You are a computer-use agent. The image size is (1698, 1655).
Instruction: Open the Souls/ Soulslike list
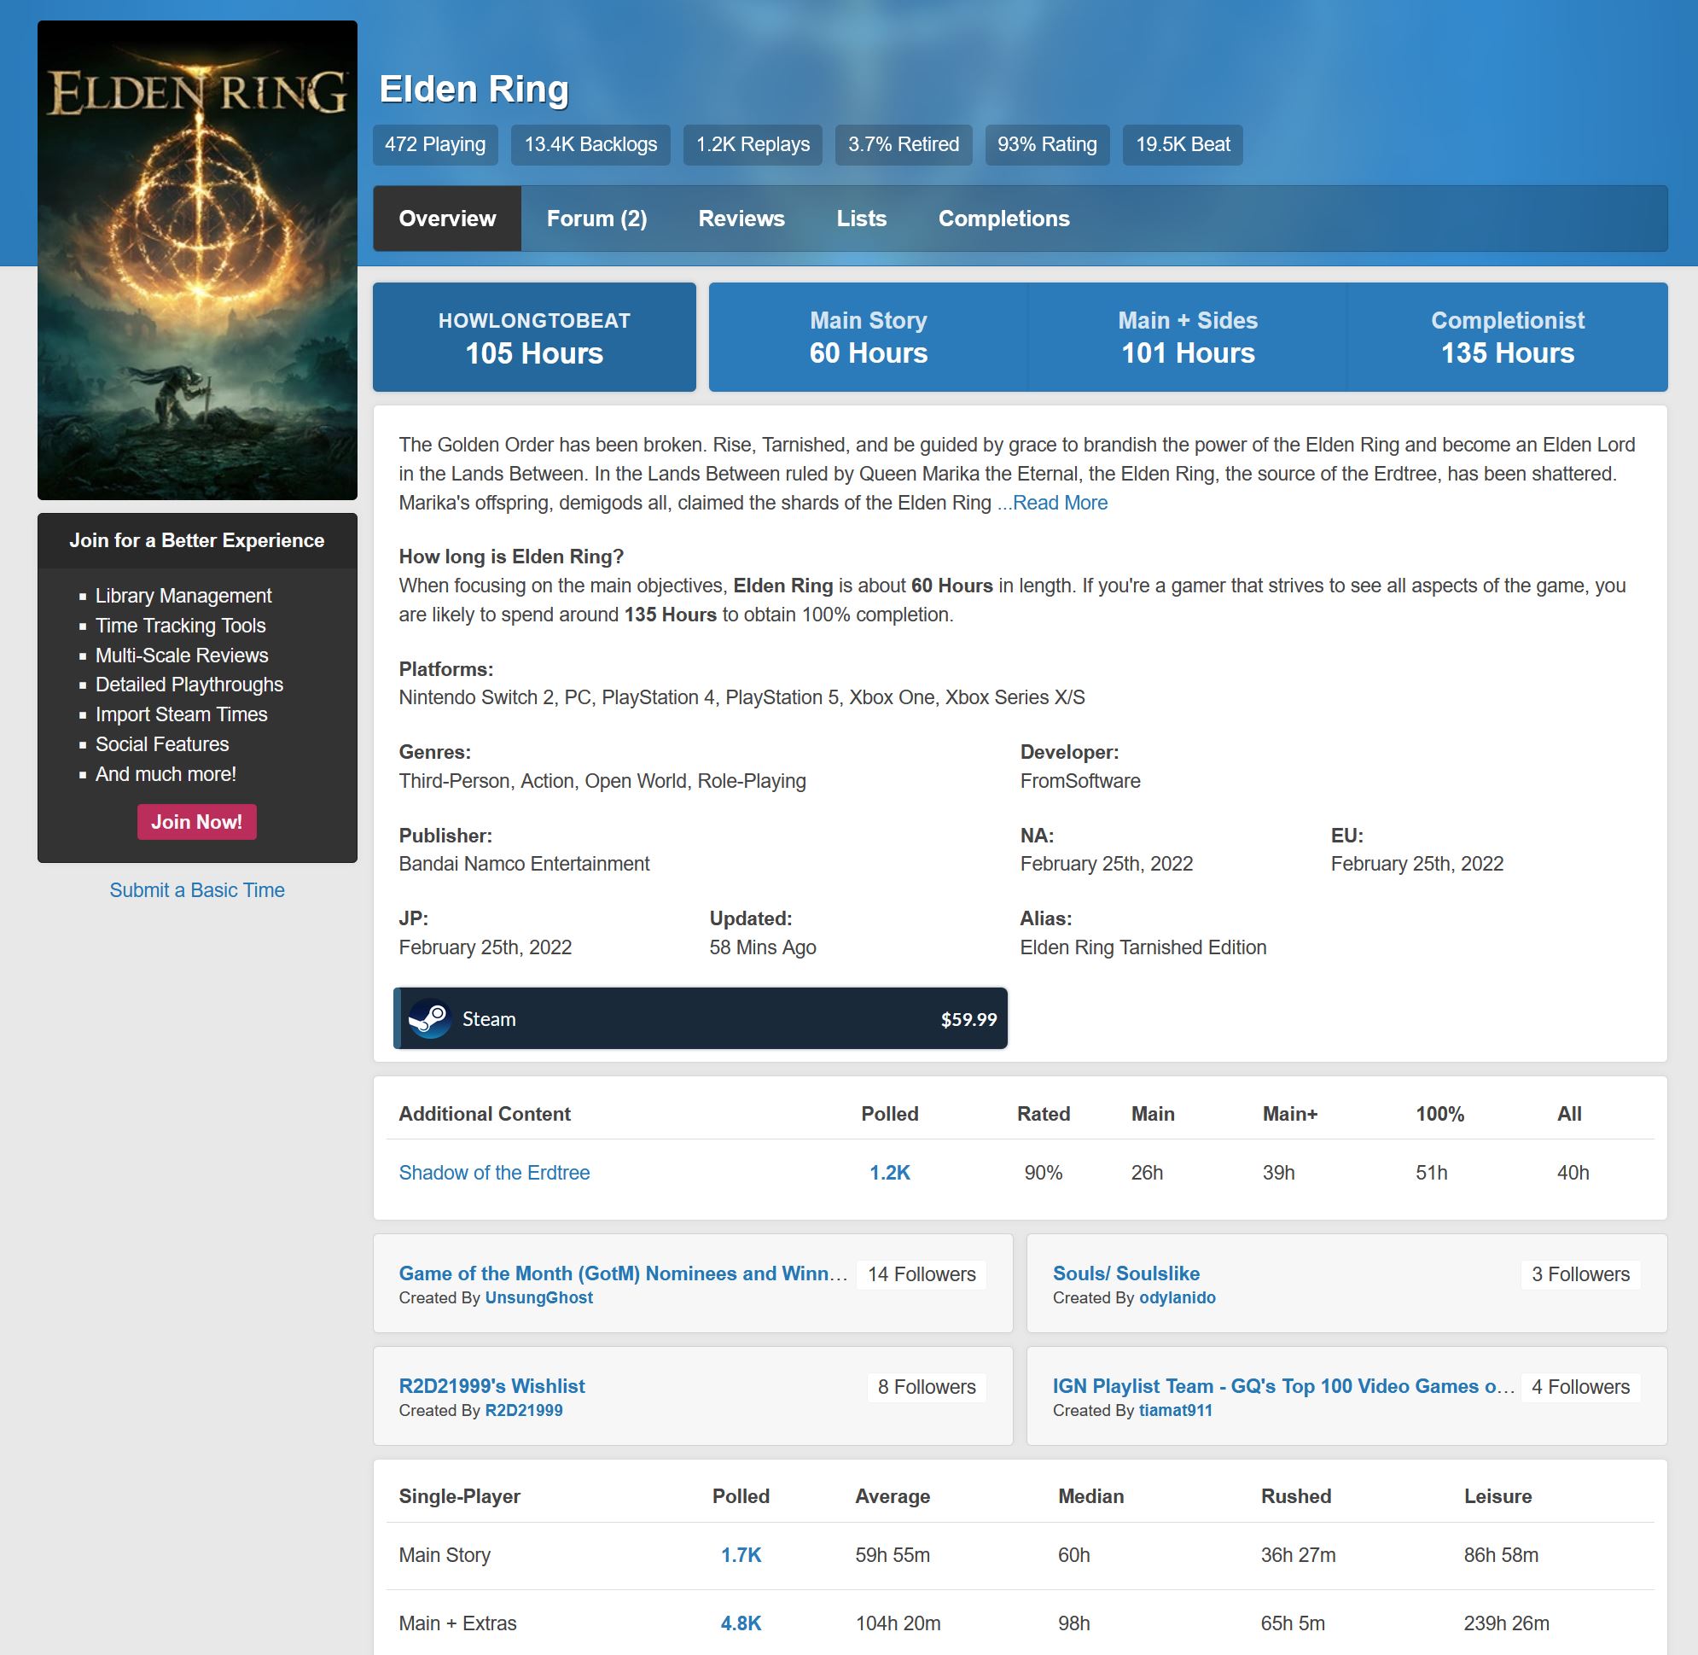click(1125, 1273)
